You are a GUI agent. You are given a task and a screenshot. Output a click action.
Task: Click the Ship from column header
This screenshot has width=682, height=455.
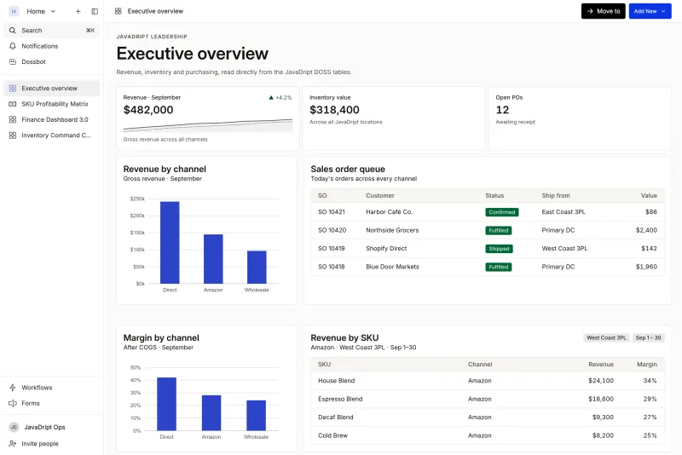[x=556, y=196]
